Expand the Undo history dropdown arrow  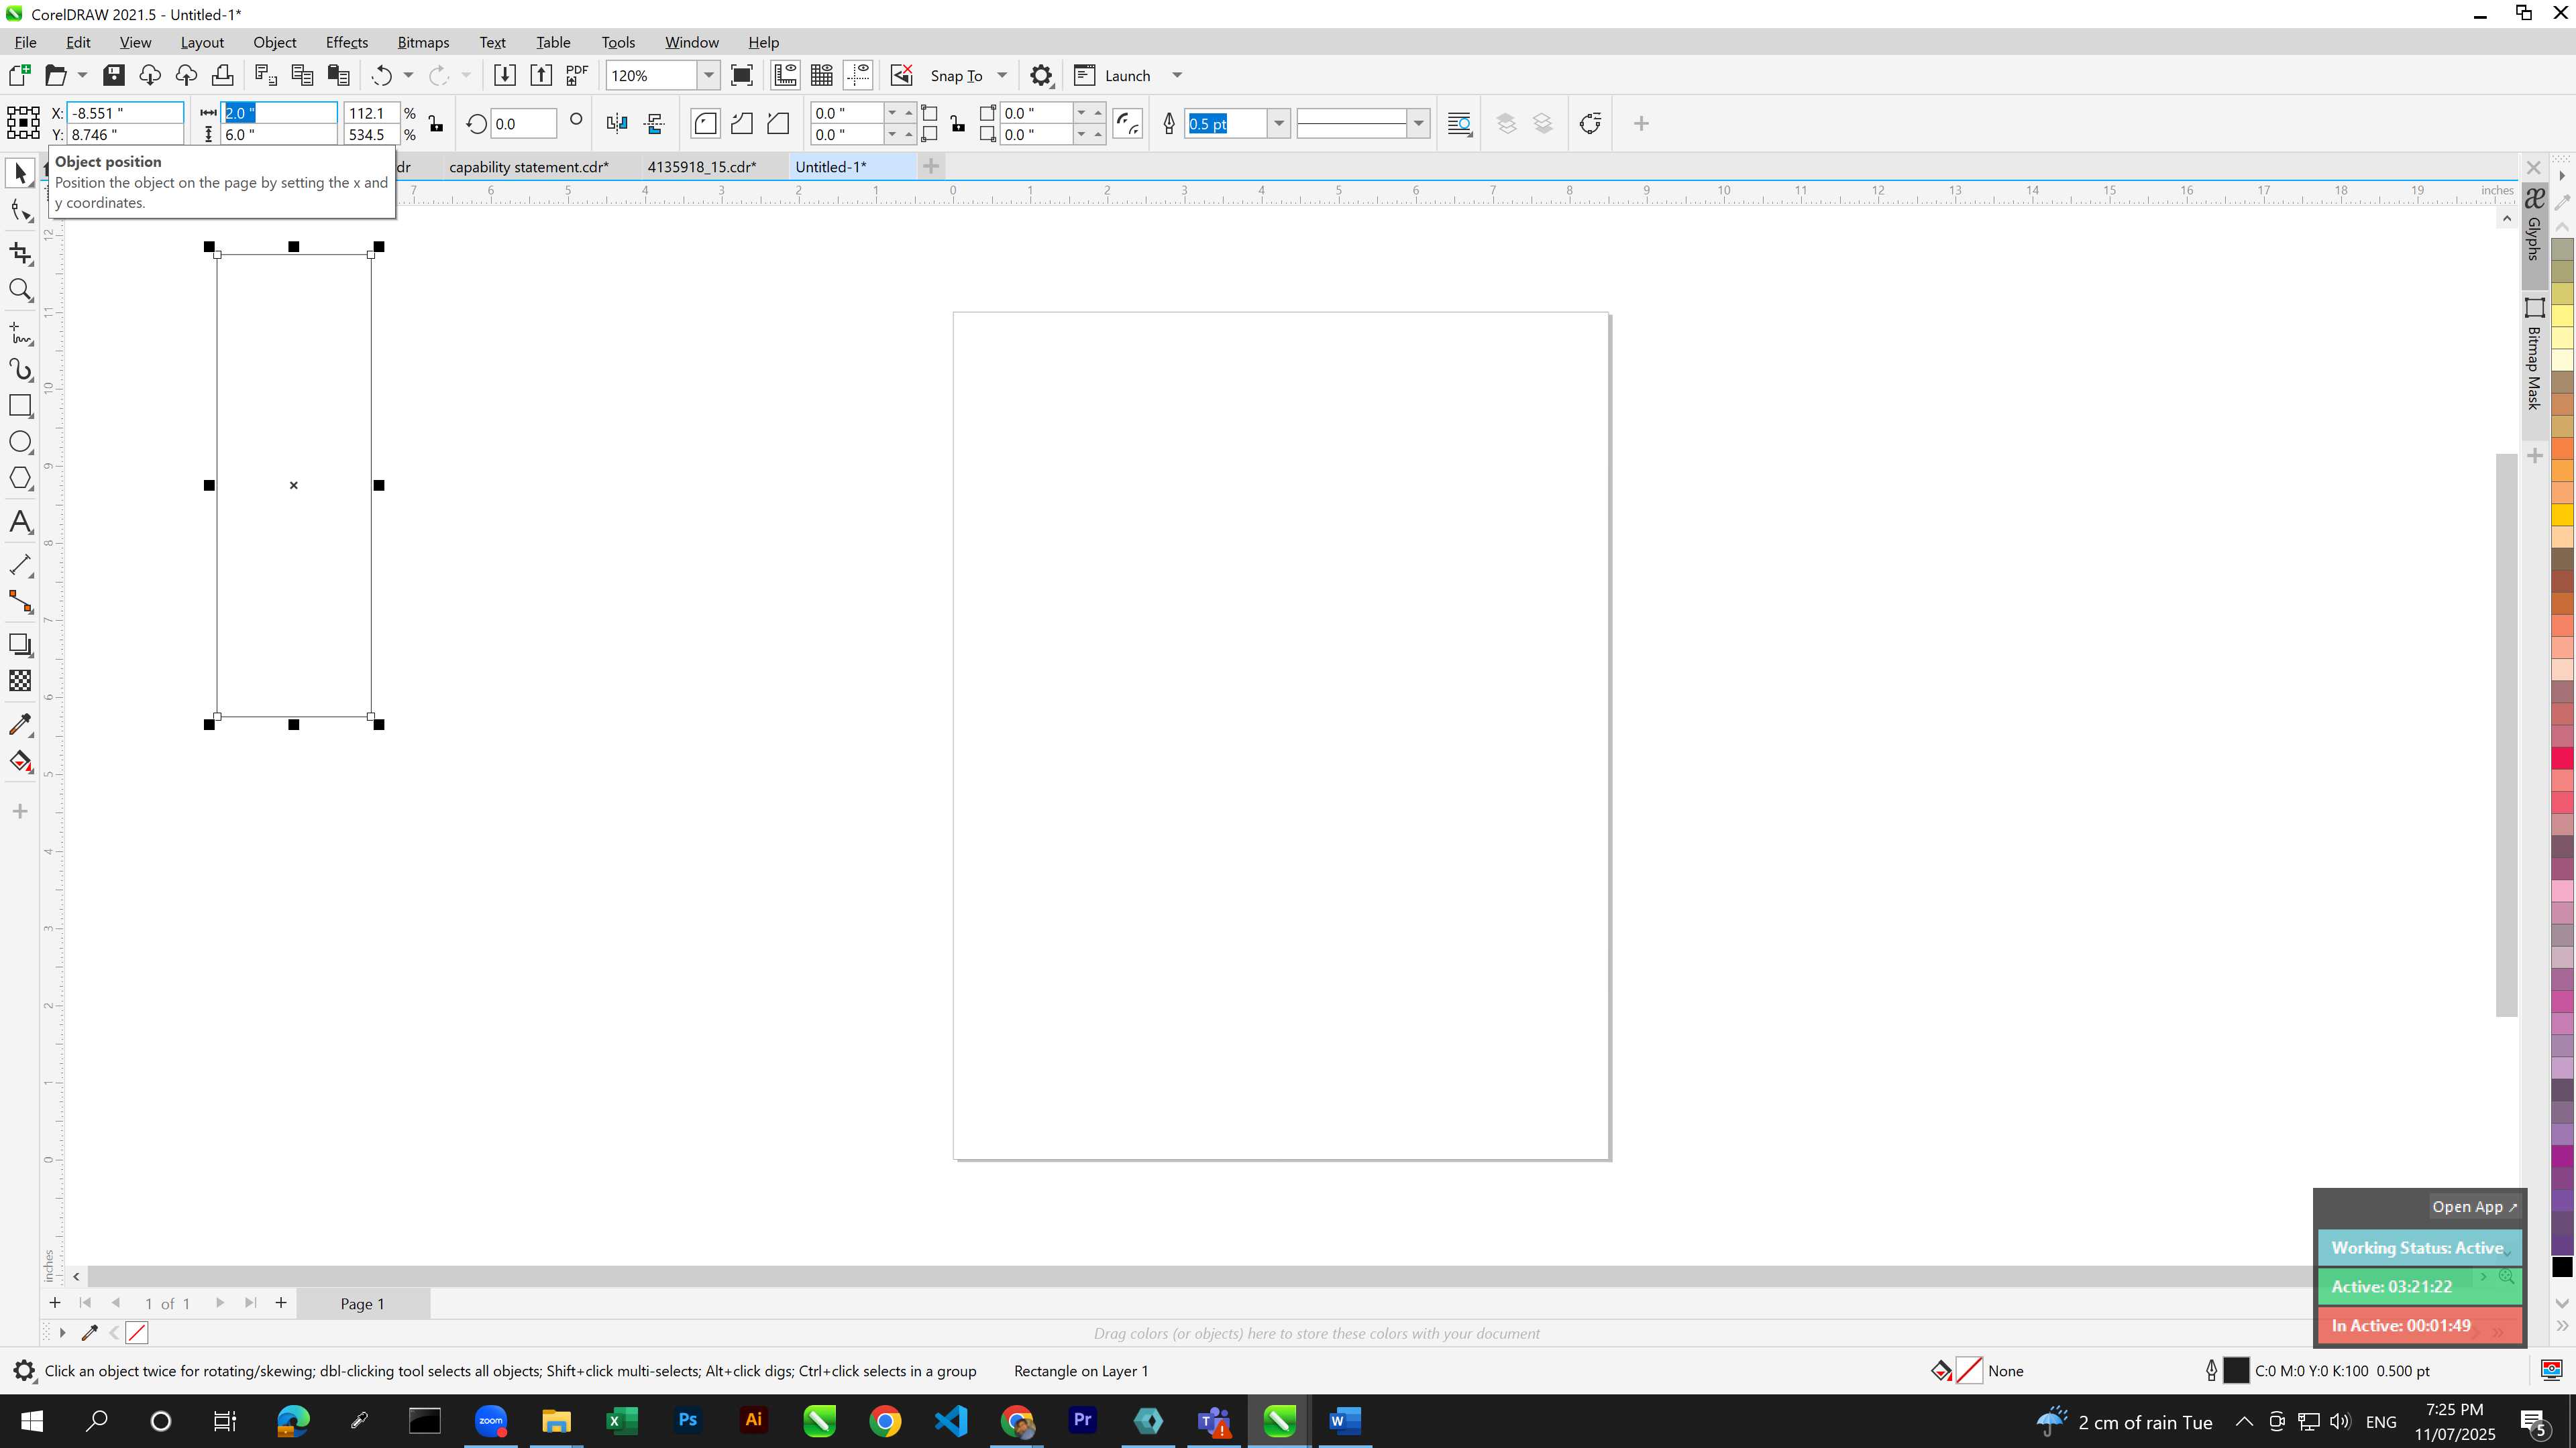click(x=408, y=75)
